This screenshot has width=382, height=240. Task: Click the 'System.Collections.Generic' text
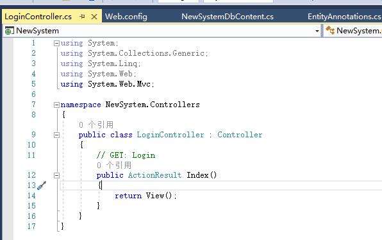click(x=146, y=53)
